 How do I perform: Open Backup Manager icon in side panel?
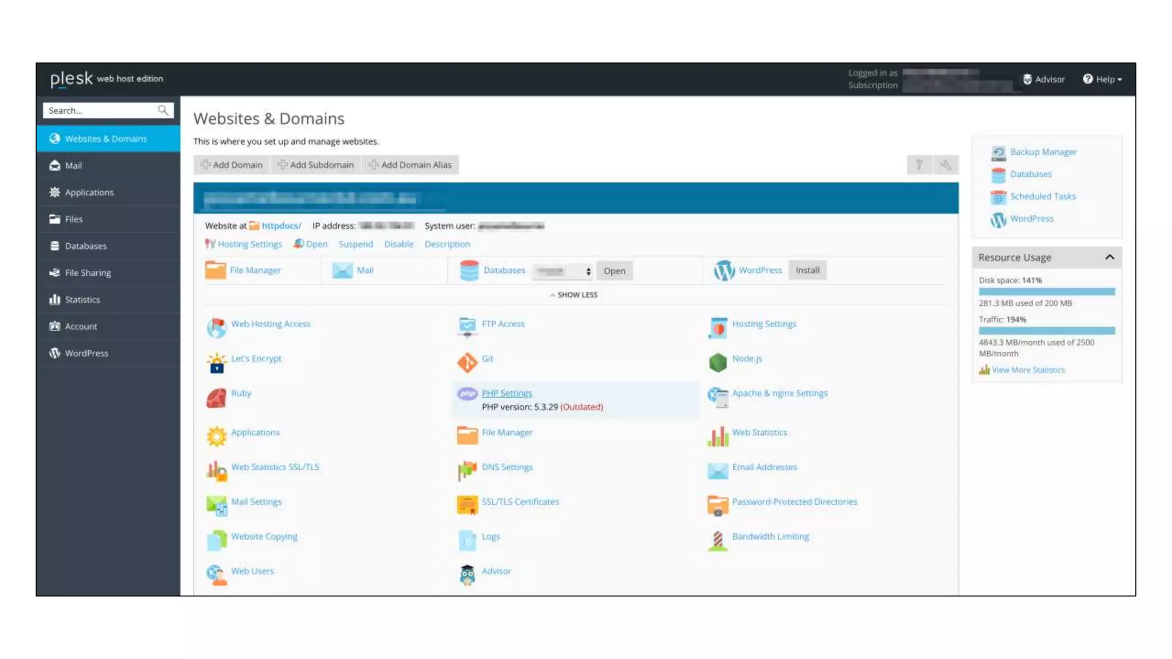998,153
